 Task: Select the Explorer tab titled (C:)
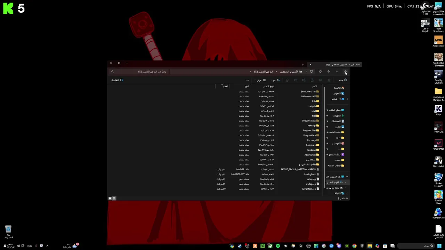[328, 65]
